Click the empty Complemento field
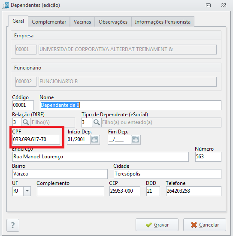The height and width of the screenshot is (236, 233). [70, 191]
